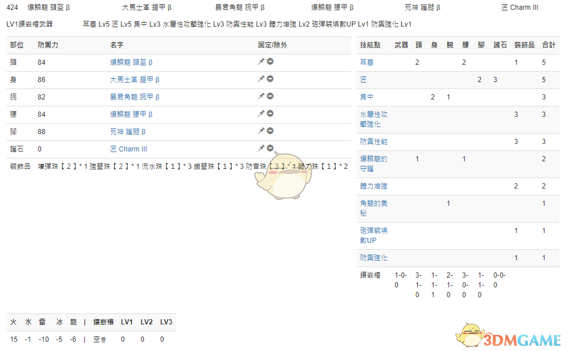The height and width of the screenshot is (351, 567).
Task: Select the 護石 column header in skill table
Action: click(500, 45)
